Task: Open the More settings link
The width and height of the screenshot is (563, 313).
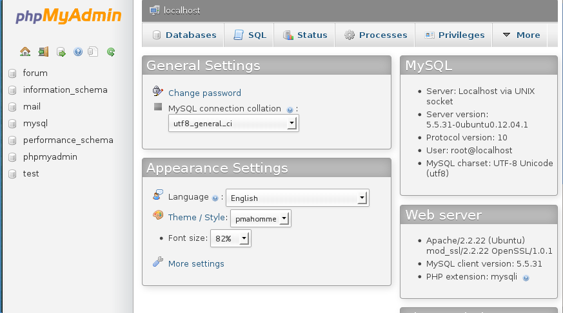Action: tap(196, 263)
